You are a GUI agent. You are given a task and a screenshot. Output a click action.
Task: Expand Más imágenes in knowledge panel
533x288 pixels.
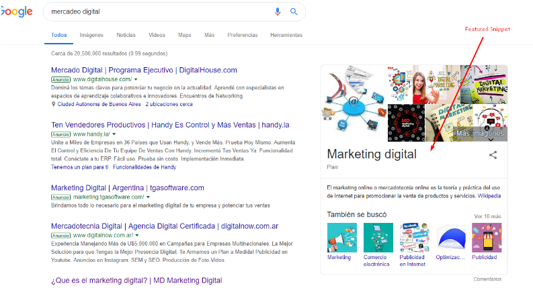[480, 134]
